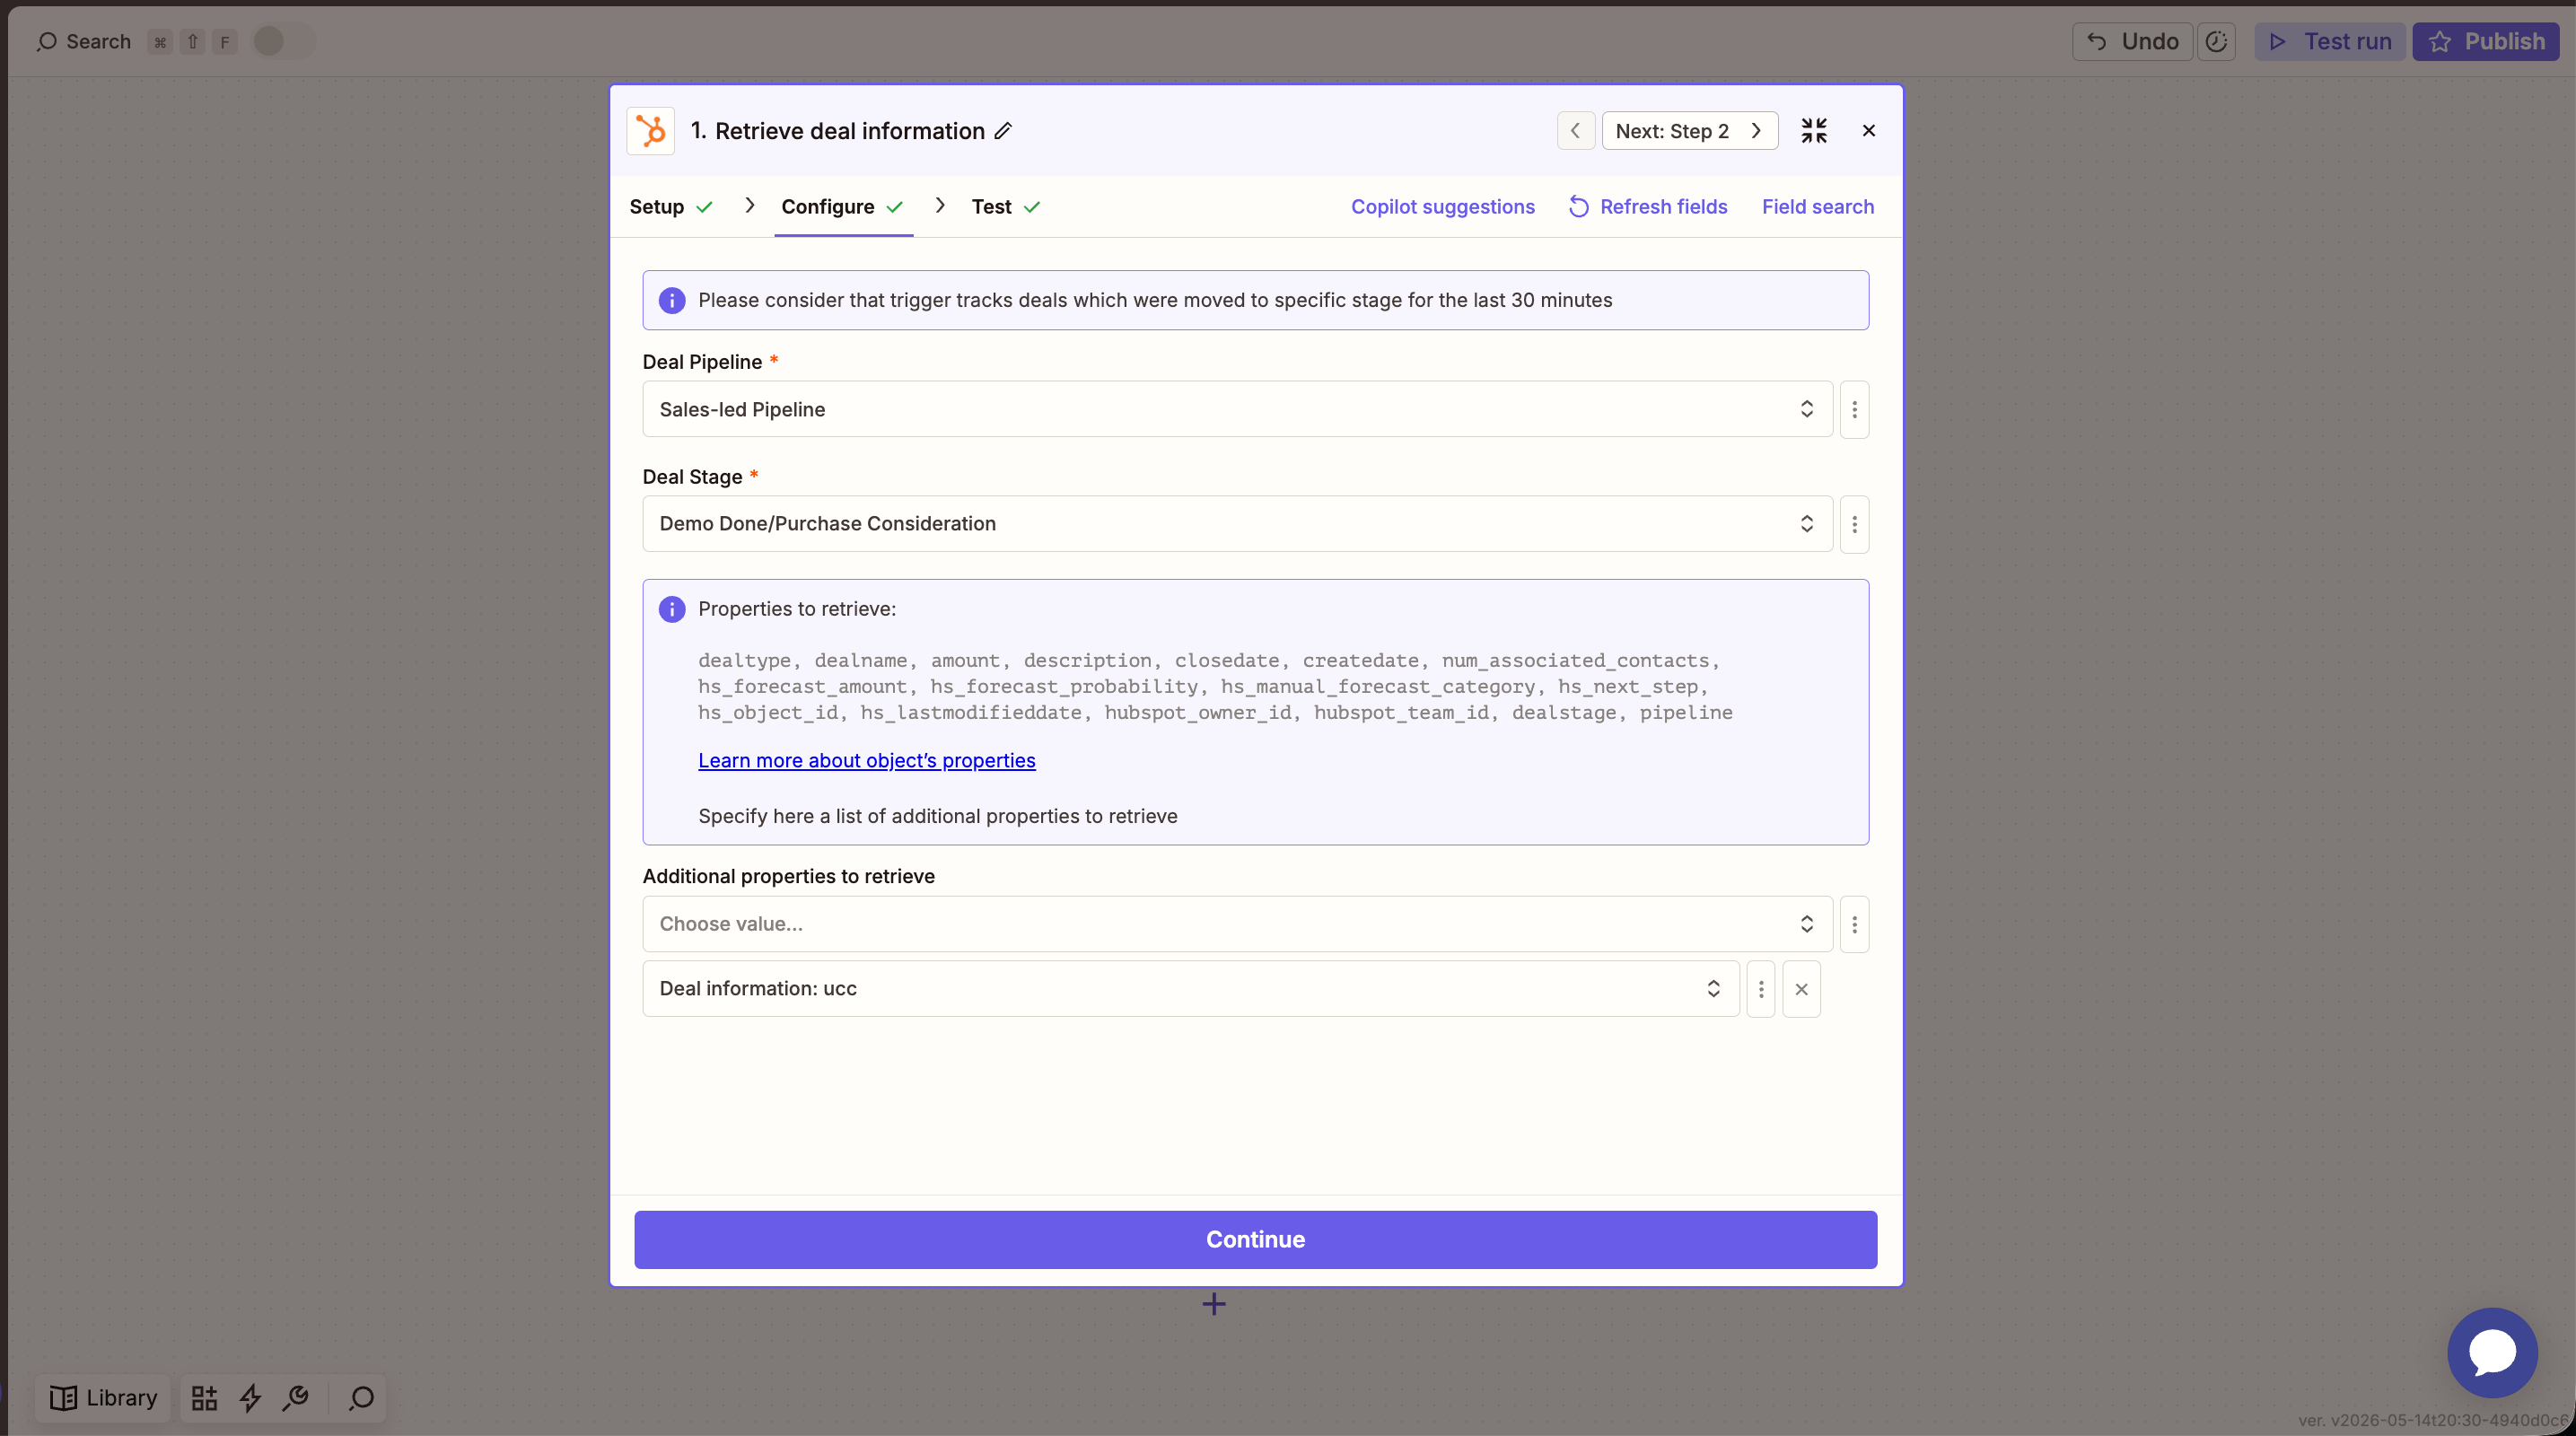Click the wrench tools icon
This screenshot has height=1436, width=2576.
click(x=295, y=1398)
